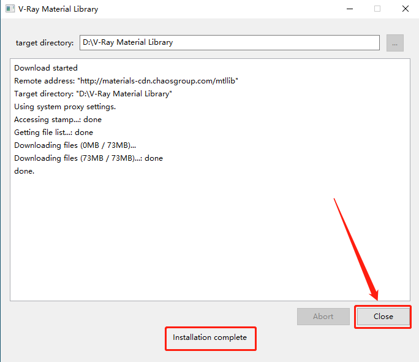Select the final 'done.' log line
This screenshot has width=419, height=362.
point(25,171)
